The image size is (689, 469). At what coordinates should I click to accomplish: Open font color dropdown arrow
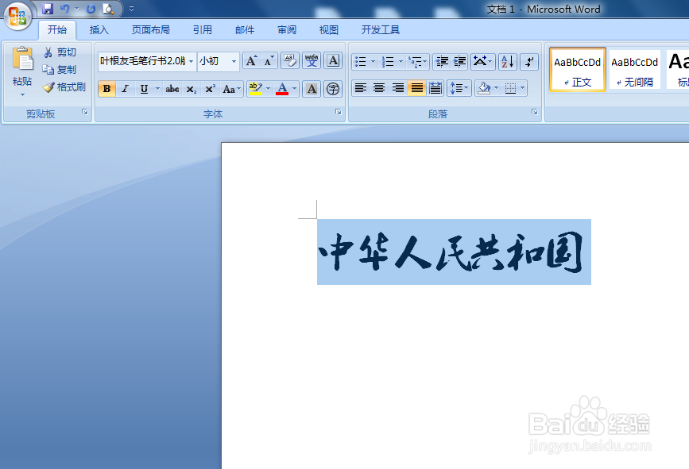[294, 89]
